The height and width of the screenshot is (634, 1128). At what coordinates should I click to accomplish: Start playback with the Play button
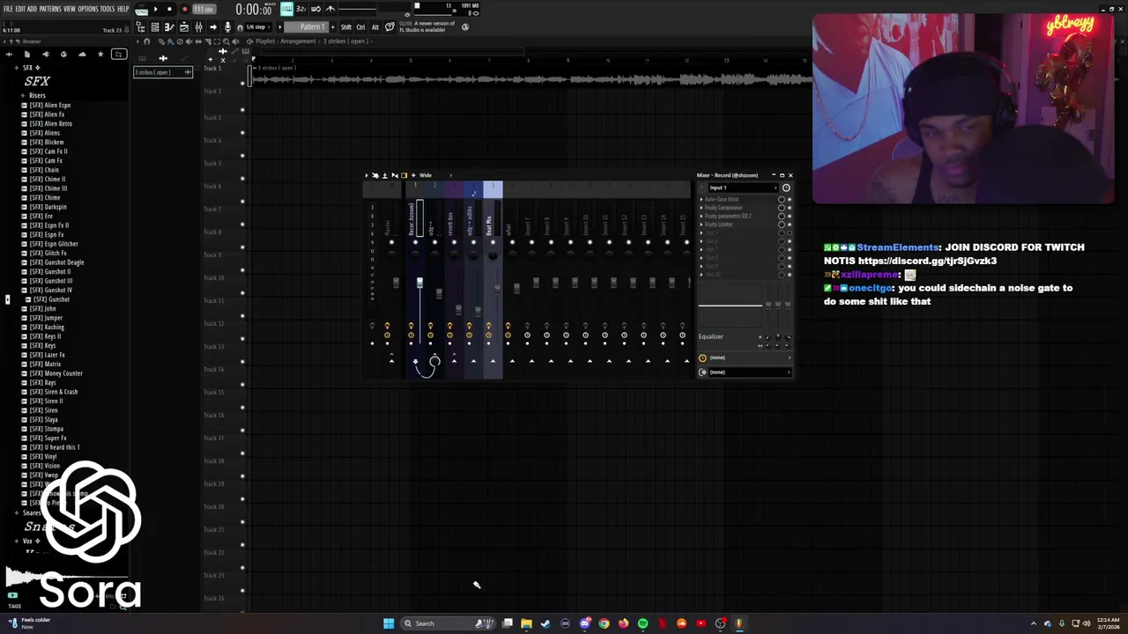tap(156, 9)
